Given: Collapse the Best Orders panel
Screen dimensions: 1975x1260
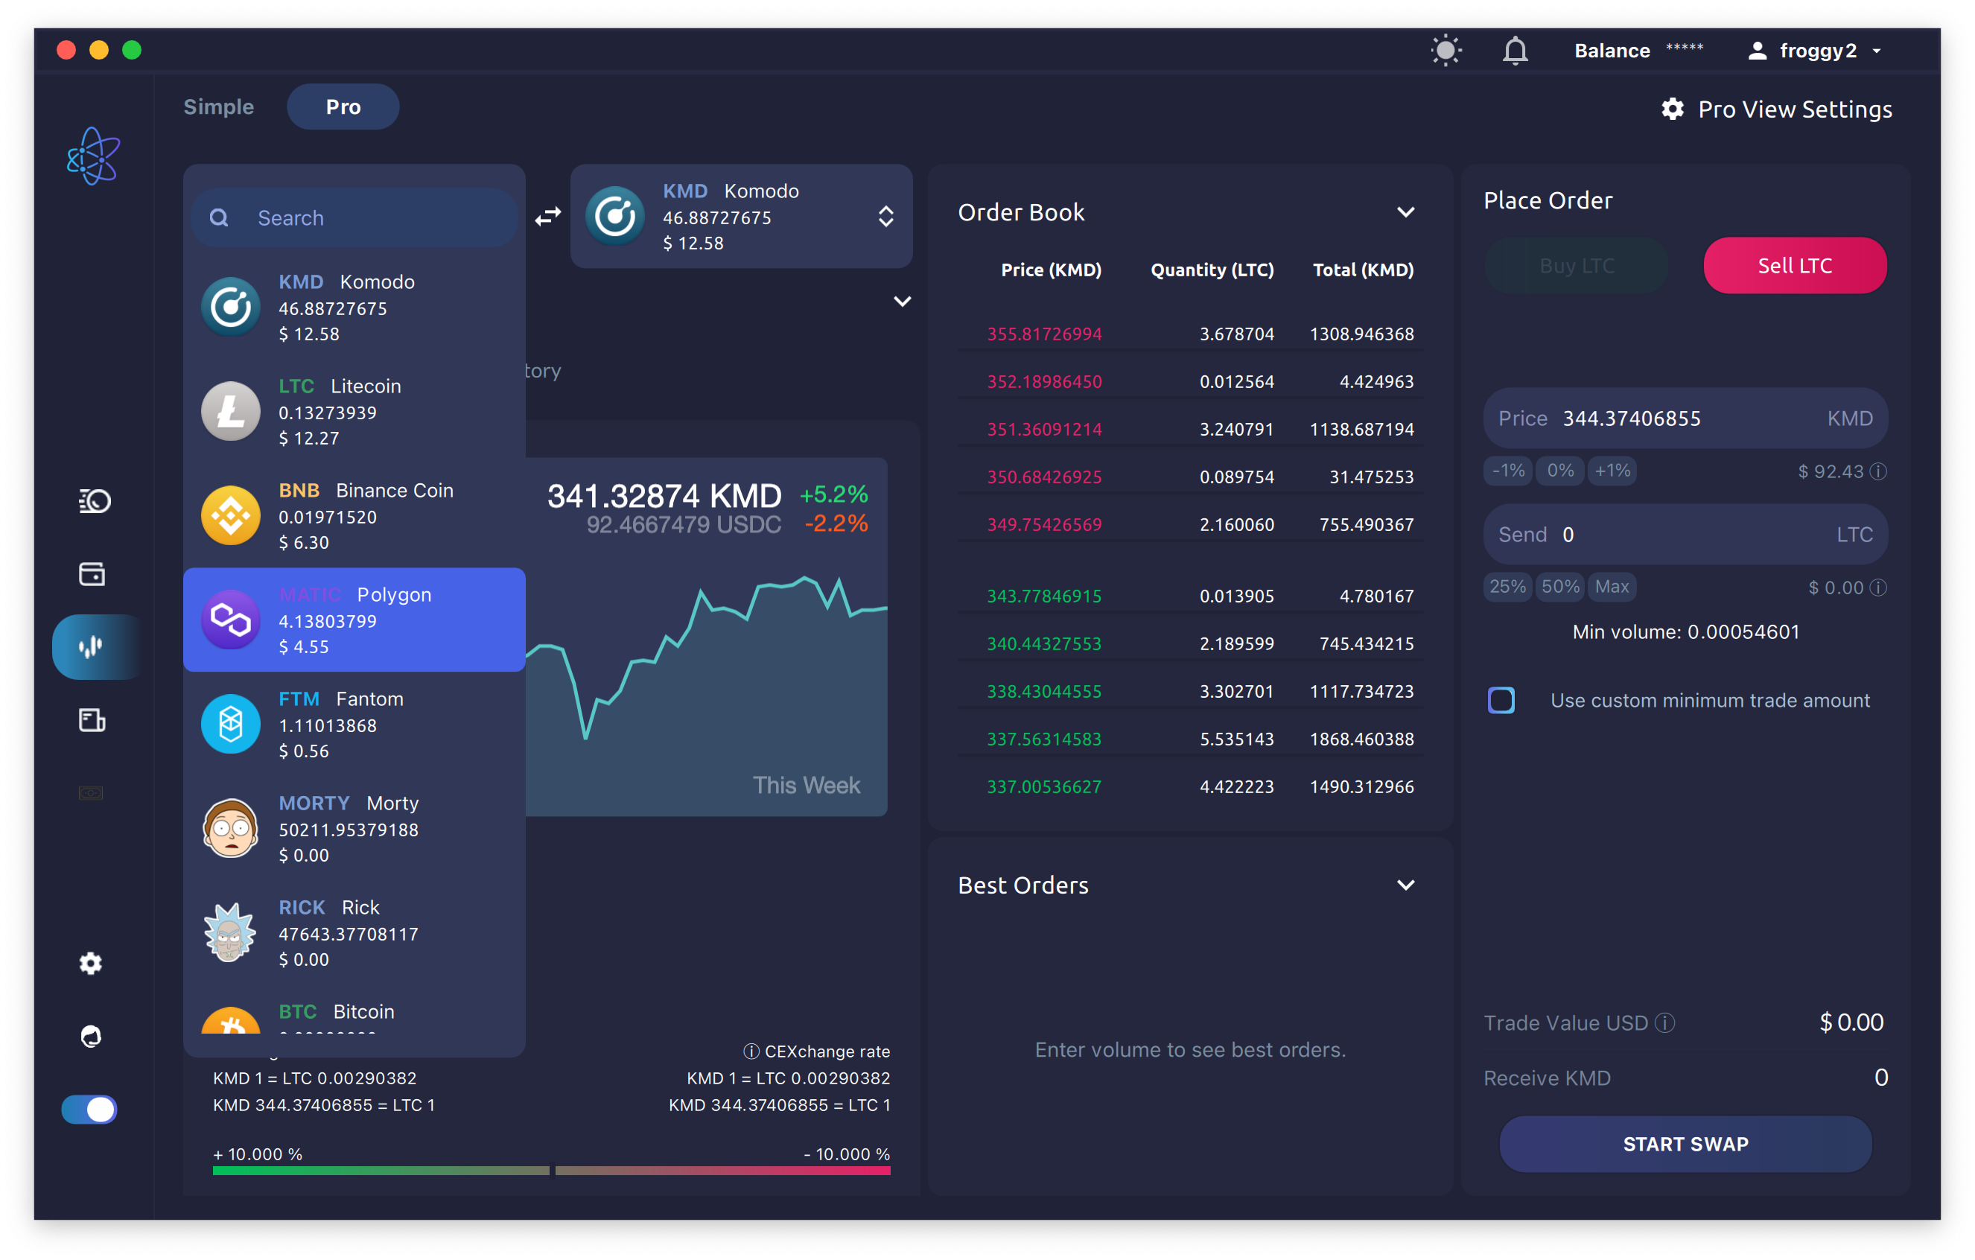Looking at the screenshot, I should click(1406, 884).
